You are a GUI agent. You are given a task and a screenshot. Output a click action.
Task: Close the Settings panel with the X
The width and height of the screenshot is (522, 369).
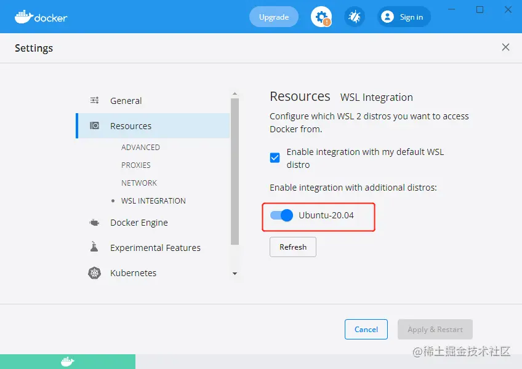[506, 47]
